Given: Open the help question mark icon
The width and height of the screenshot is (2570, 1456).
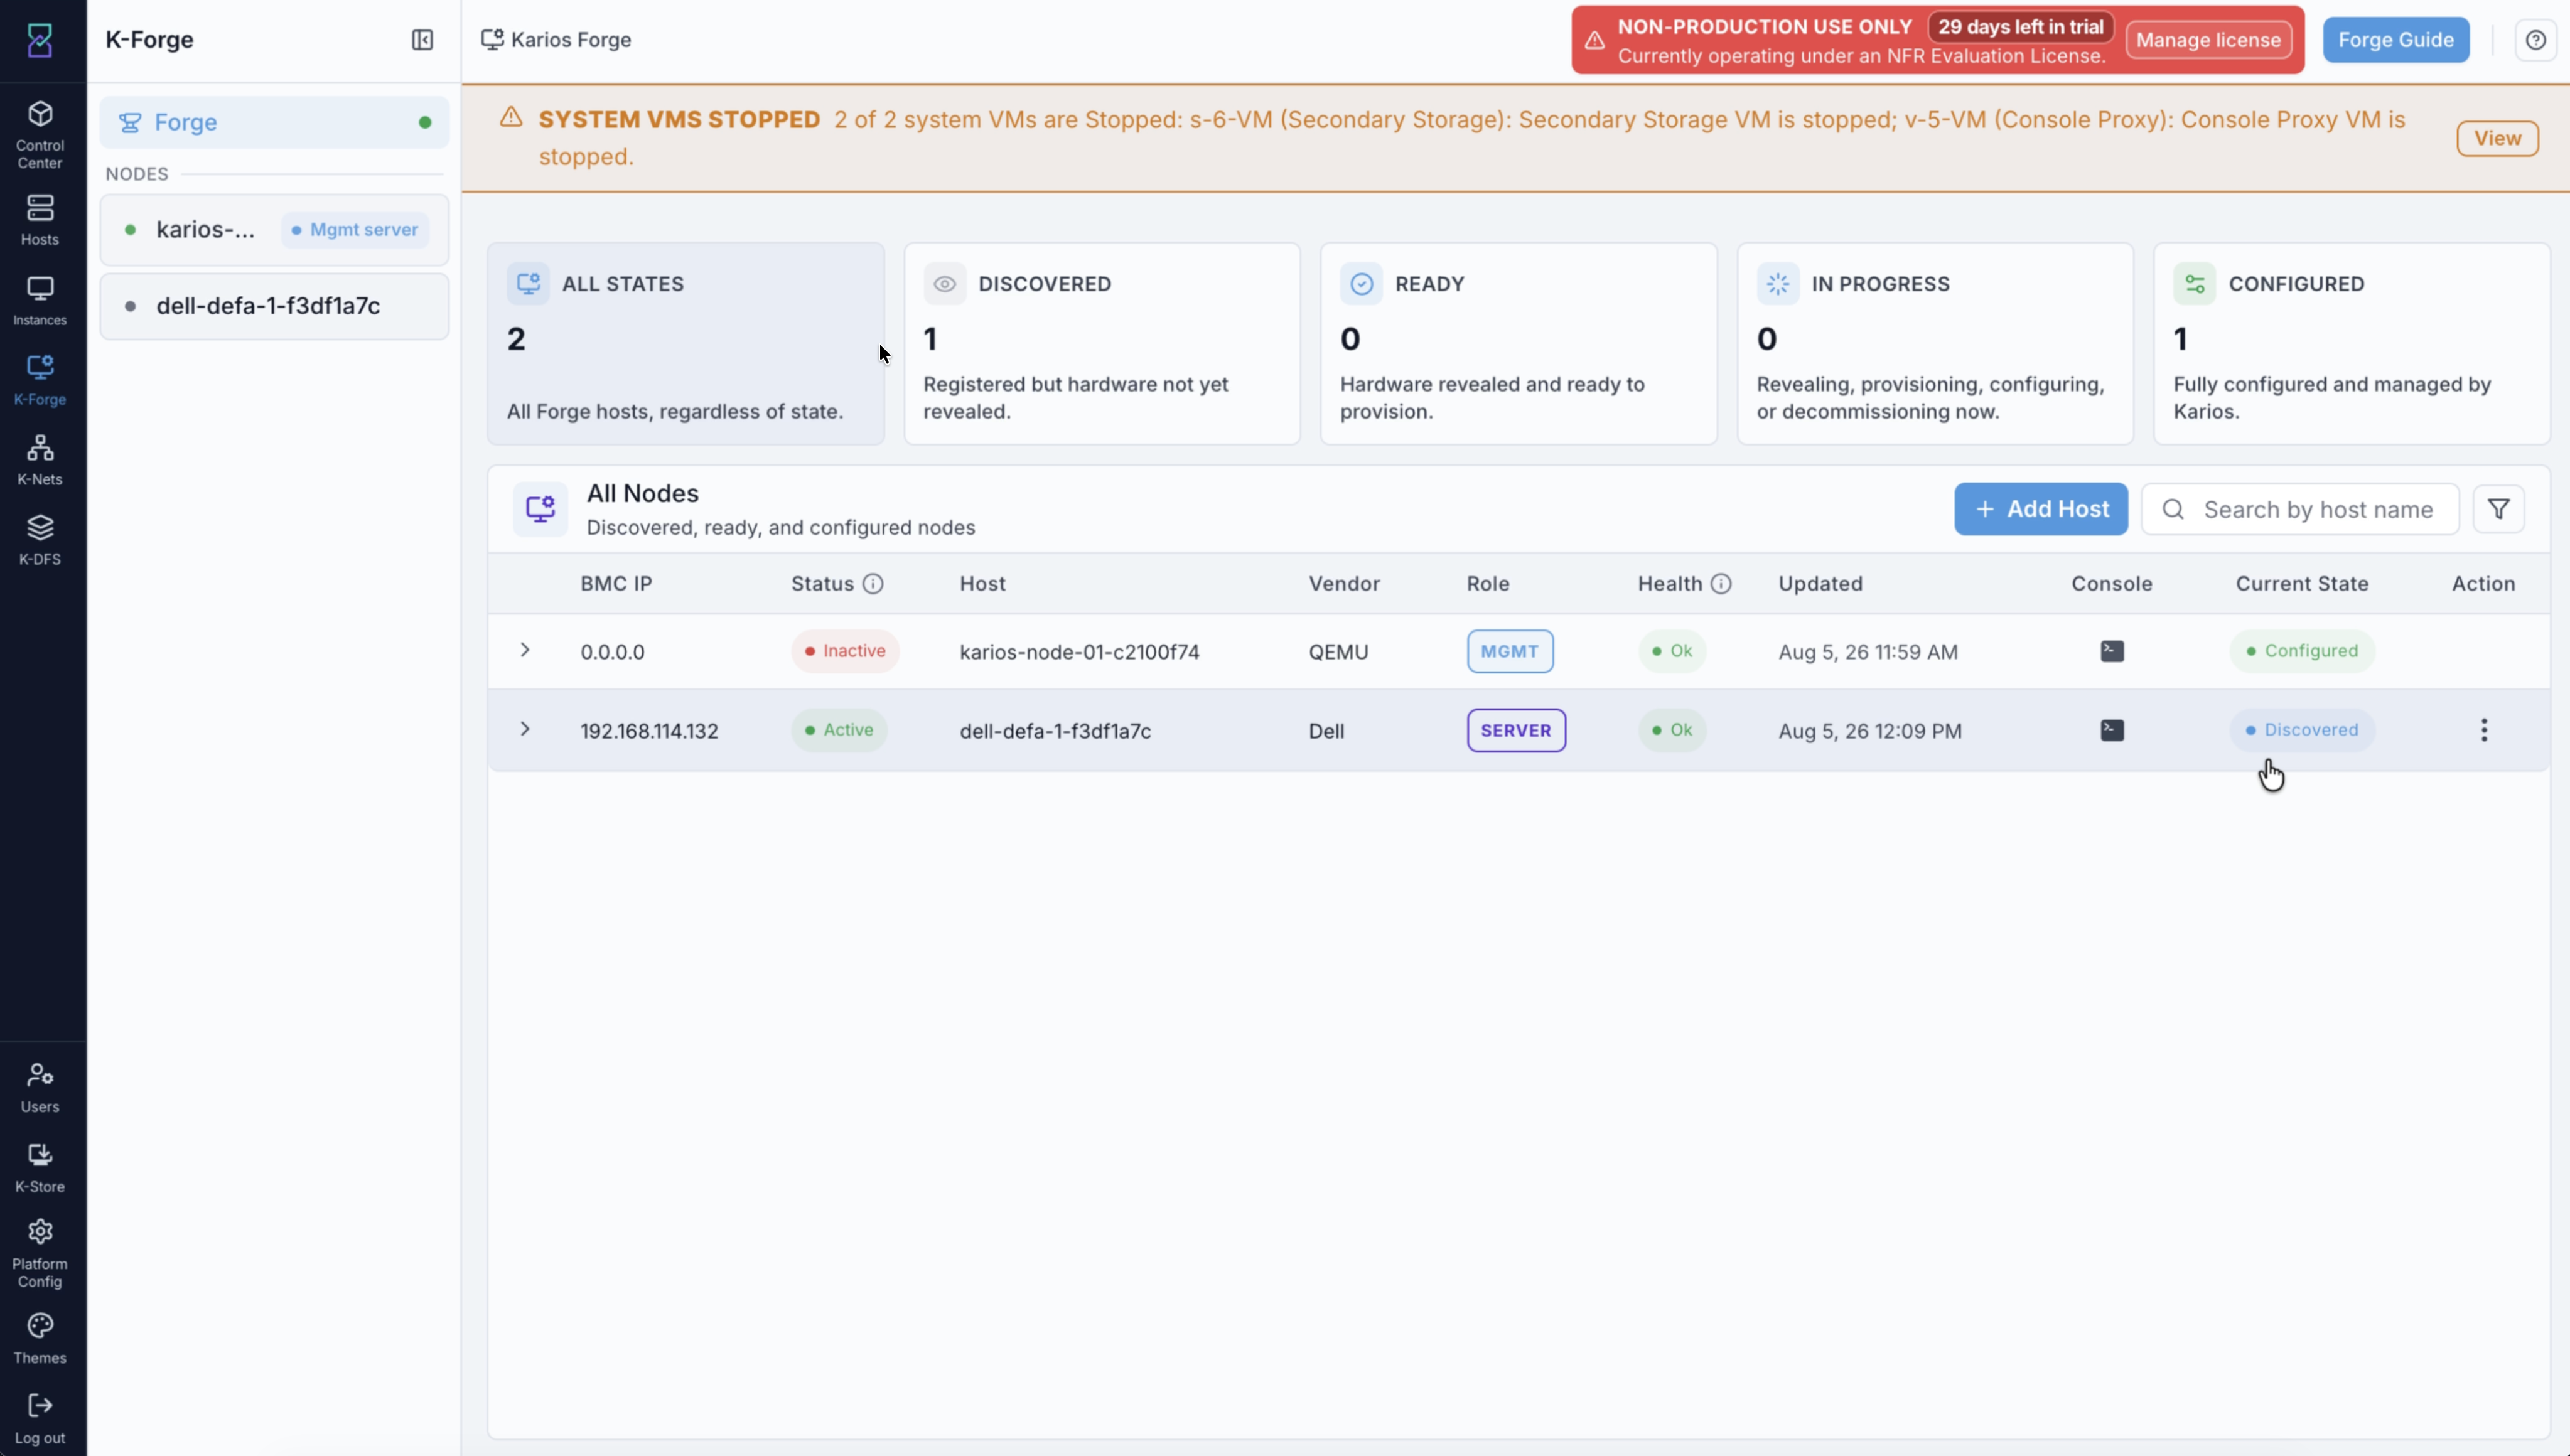Looking at the screenshot, I should 2535,40.
